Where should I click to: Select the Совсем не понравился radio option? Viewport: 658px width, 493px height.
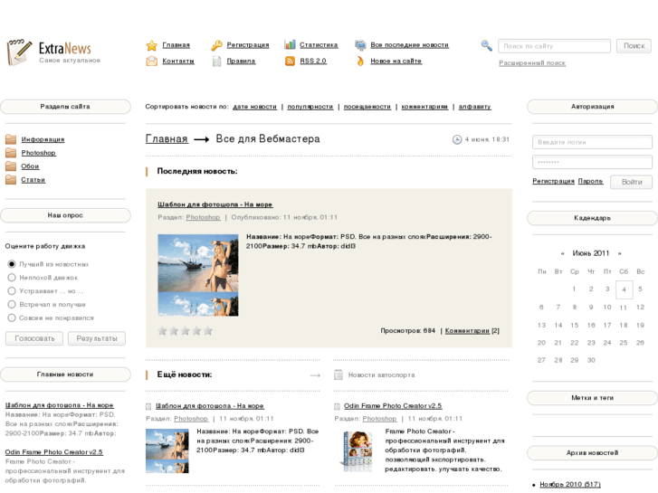point(12,318)
